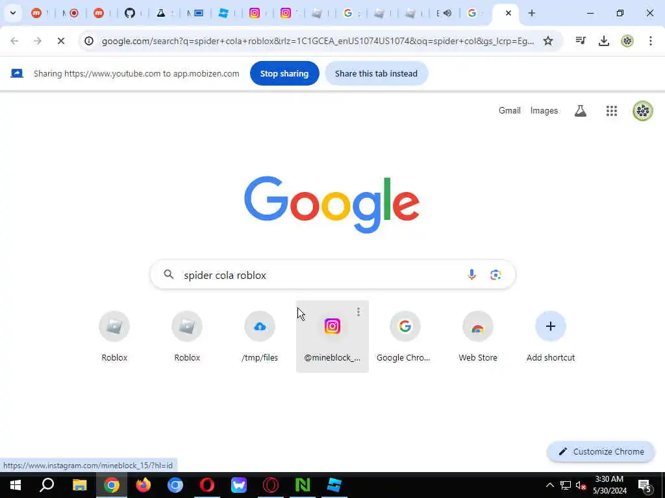Click the Google Chrome taskbar icon
This screenshot has width=665, height=498.
[112, 485]
